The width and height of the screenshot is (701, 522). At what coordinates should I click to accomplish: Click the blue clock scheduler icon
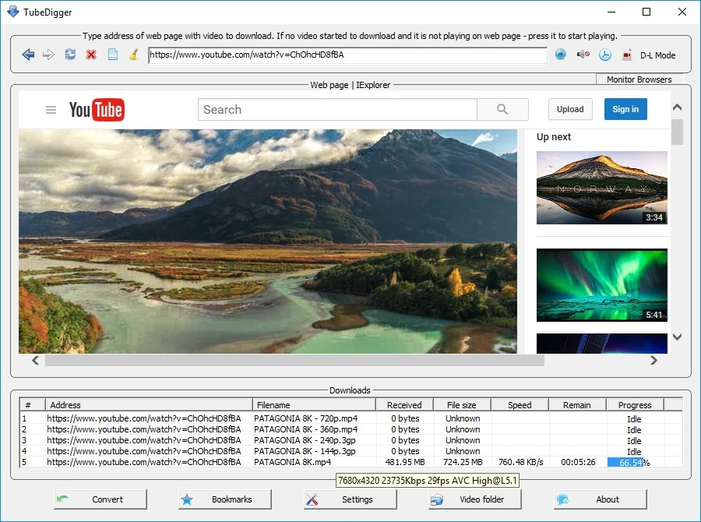point(605,55)
